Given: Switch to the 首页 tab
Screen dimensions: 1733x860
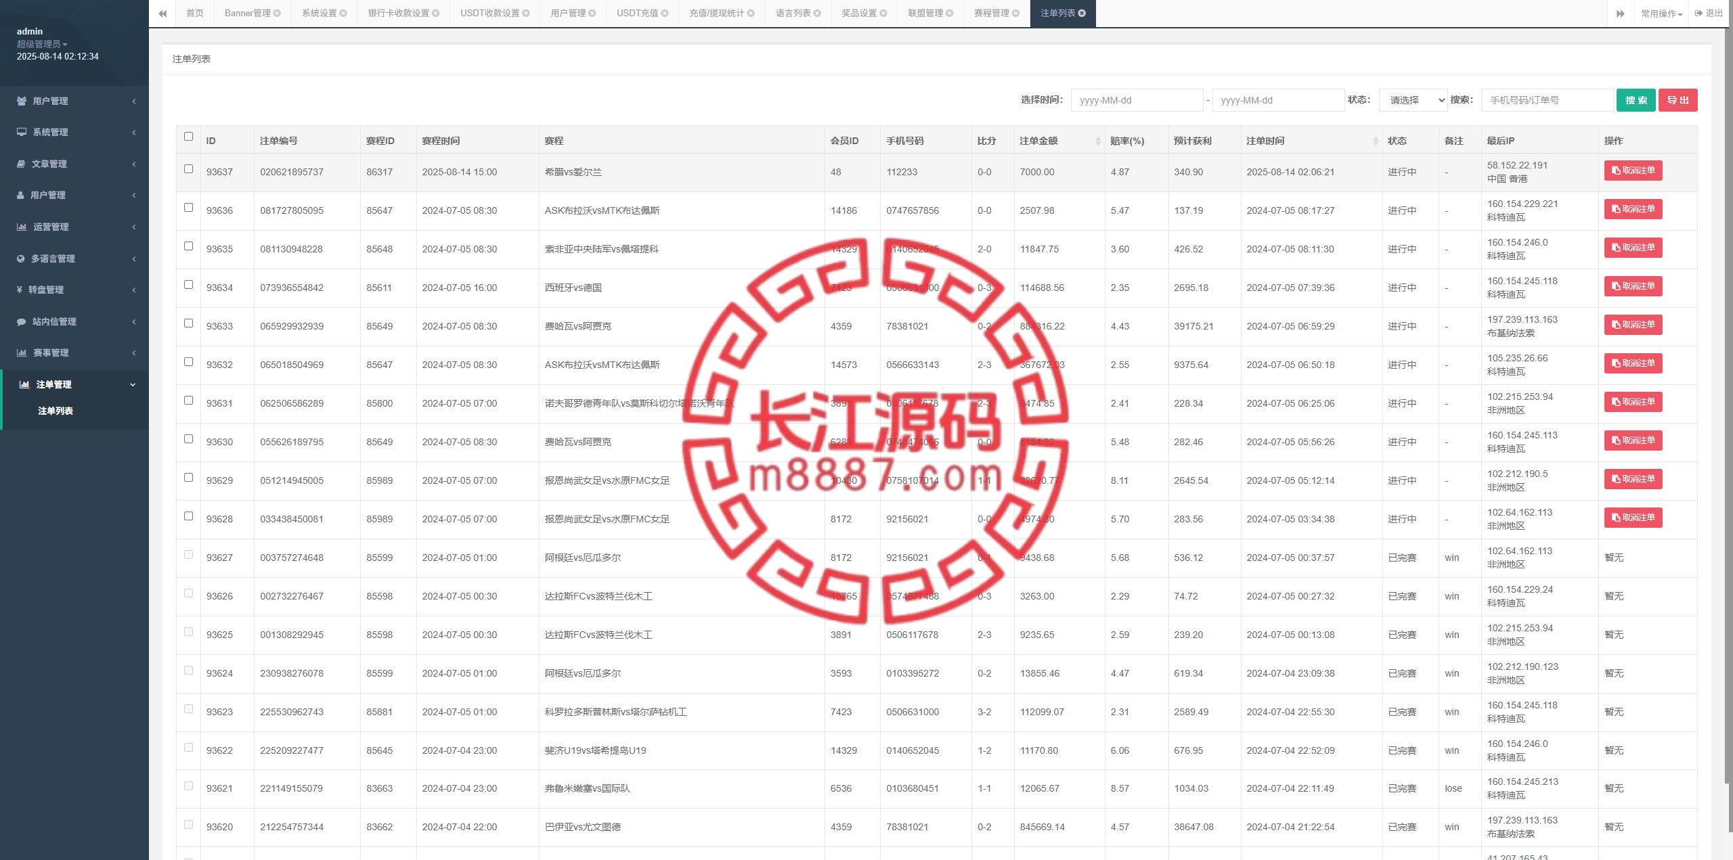Looking at the screenshot, I should click(195, 14).
